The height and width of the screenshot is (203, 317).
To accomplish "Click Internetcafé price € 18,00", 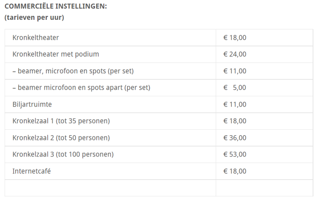I will [235, 171].
